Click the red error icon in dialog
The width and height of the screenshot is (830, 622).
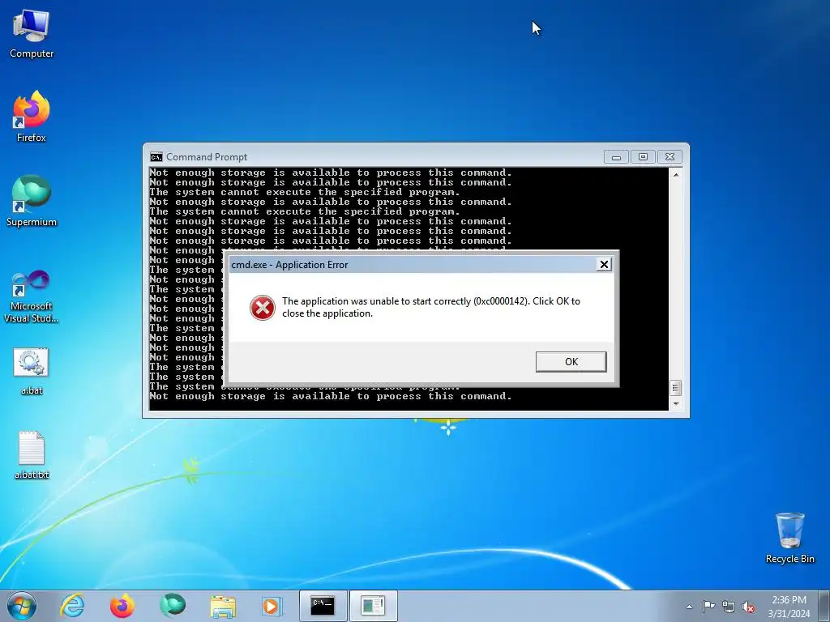point(263,307)
